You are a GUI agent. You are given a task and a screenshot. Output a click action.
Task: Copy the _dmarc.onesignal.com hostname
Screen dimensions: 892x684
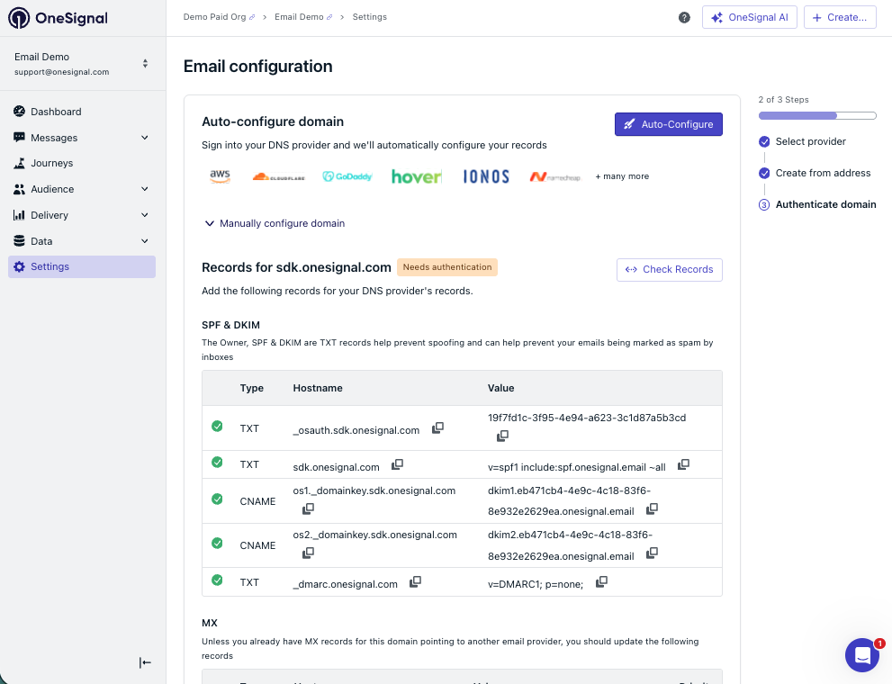[415, 581]
